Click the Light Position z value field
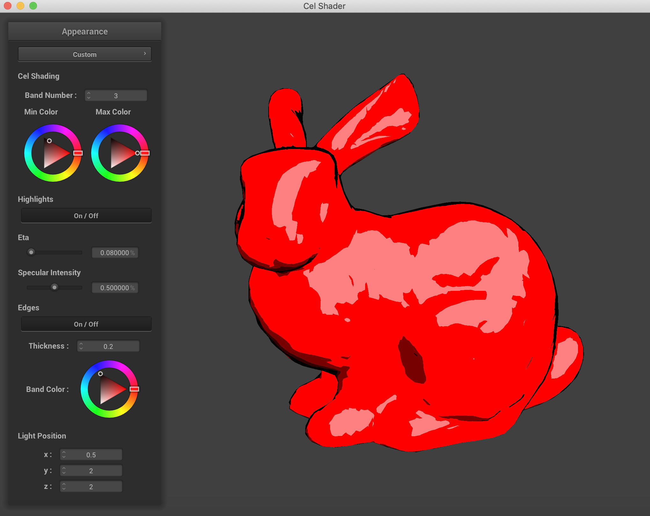 91,486
